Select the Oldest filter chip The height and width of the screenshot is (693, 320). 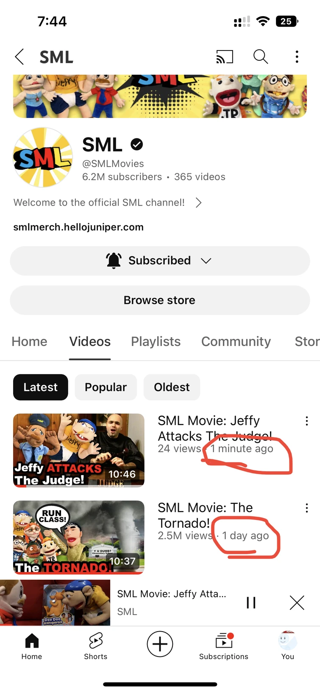coord(172,387)
